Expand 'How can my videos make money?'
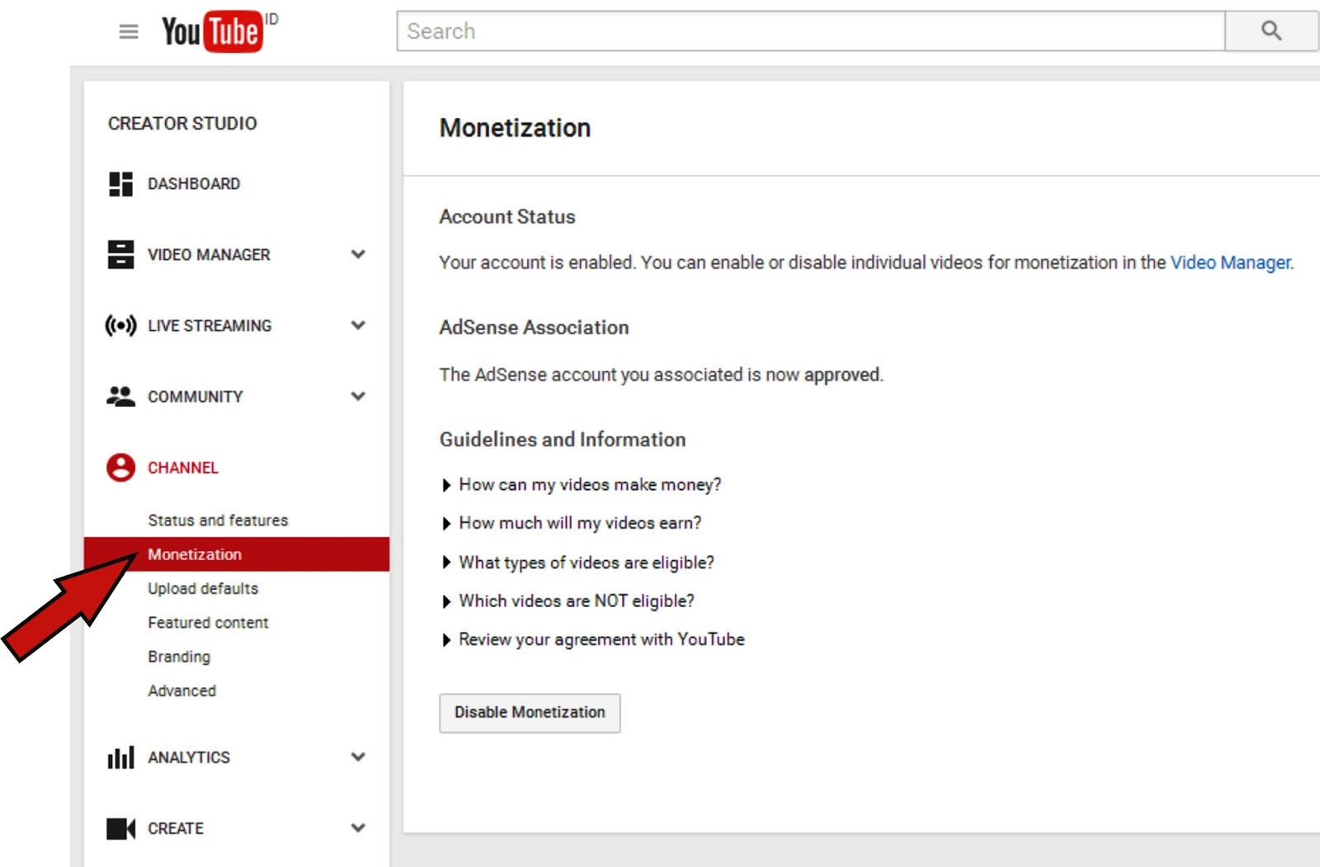The height and width of the screenshot is (867, 1320). (582, 485)
